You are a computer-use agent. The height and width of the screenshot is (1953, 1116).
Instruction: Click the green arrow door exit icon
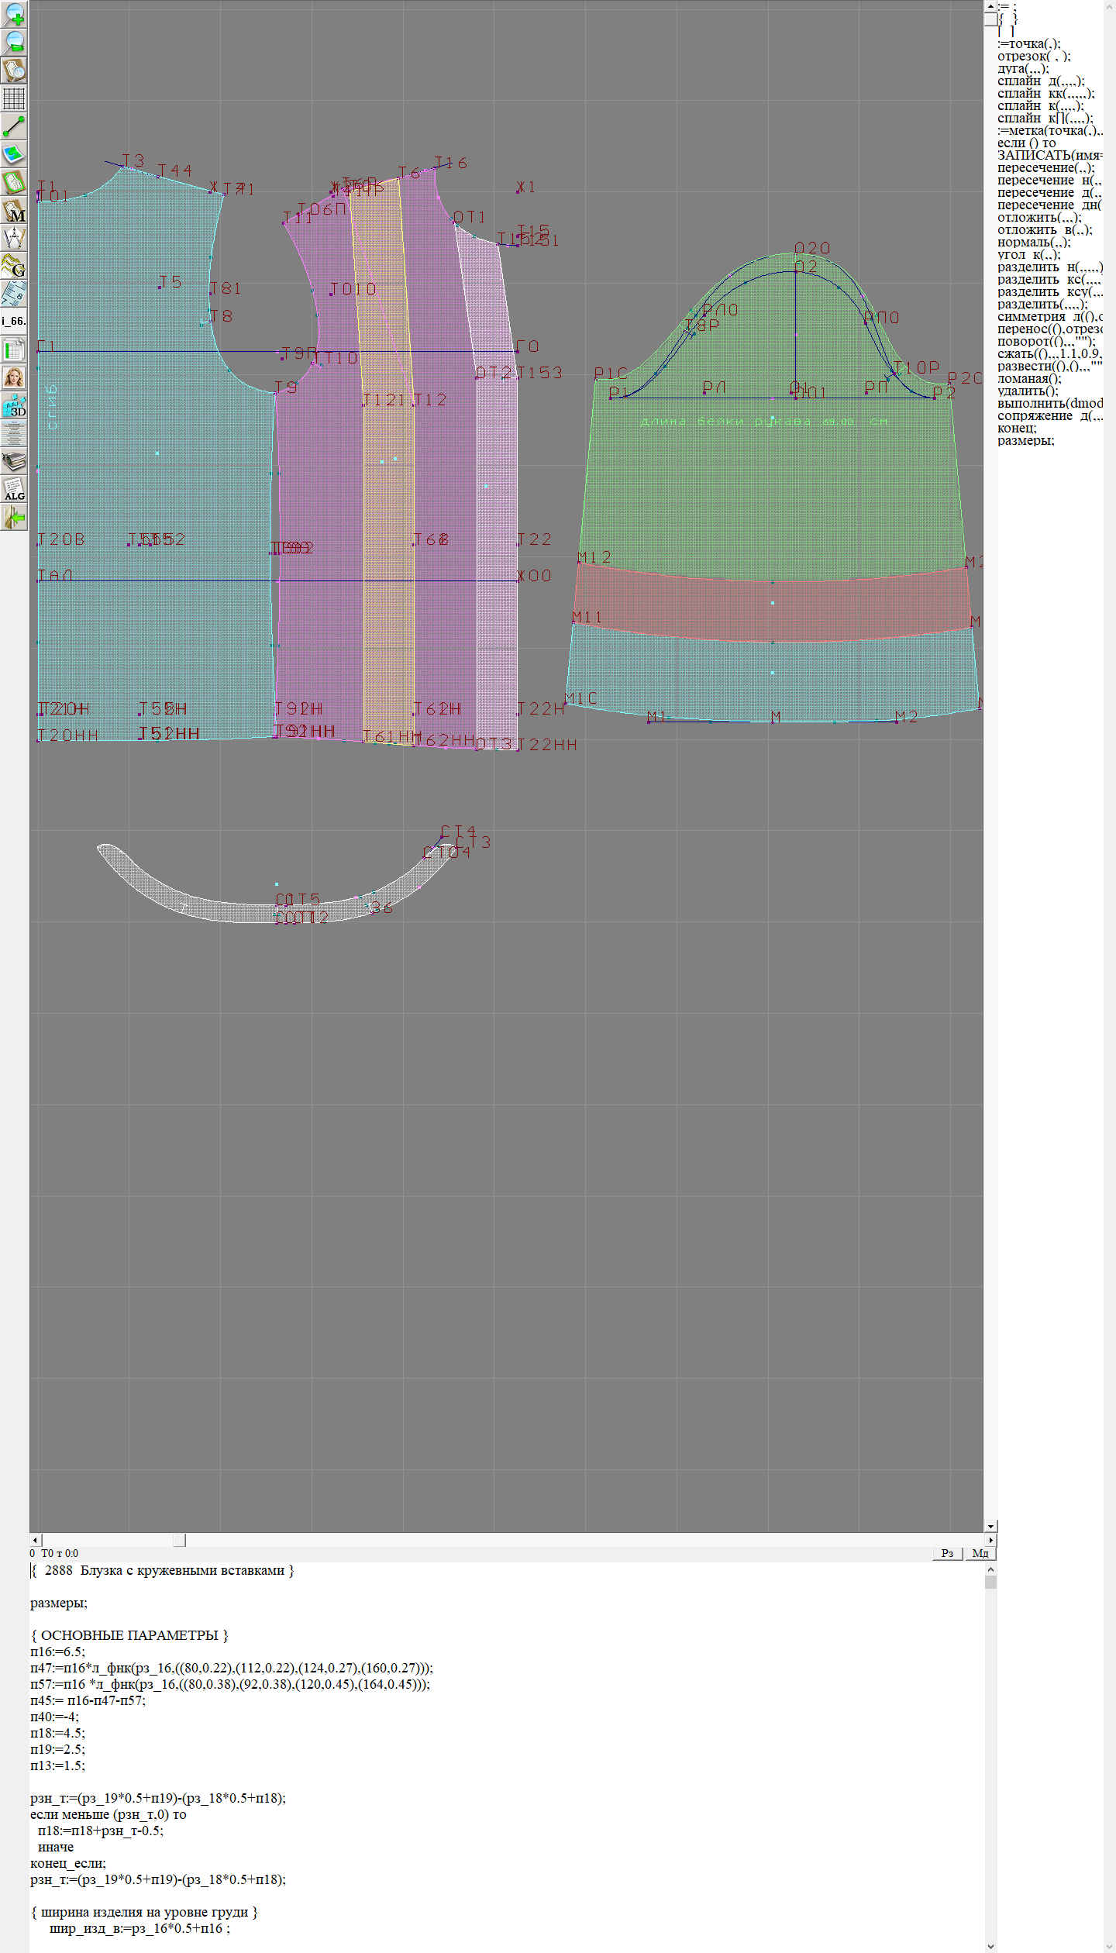click(x=14, y=516)
